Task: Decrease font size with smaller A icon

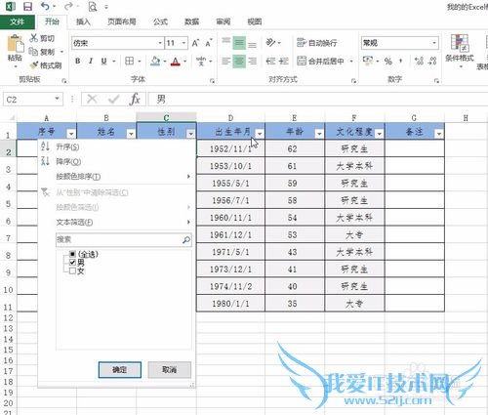Action: (x=209, y=43)
